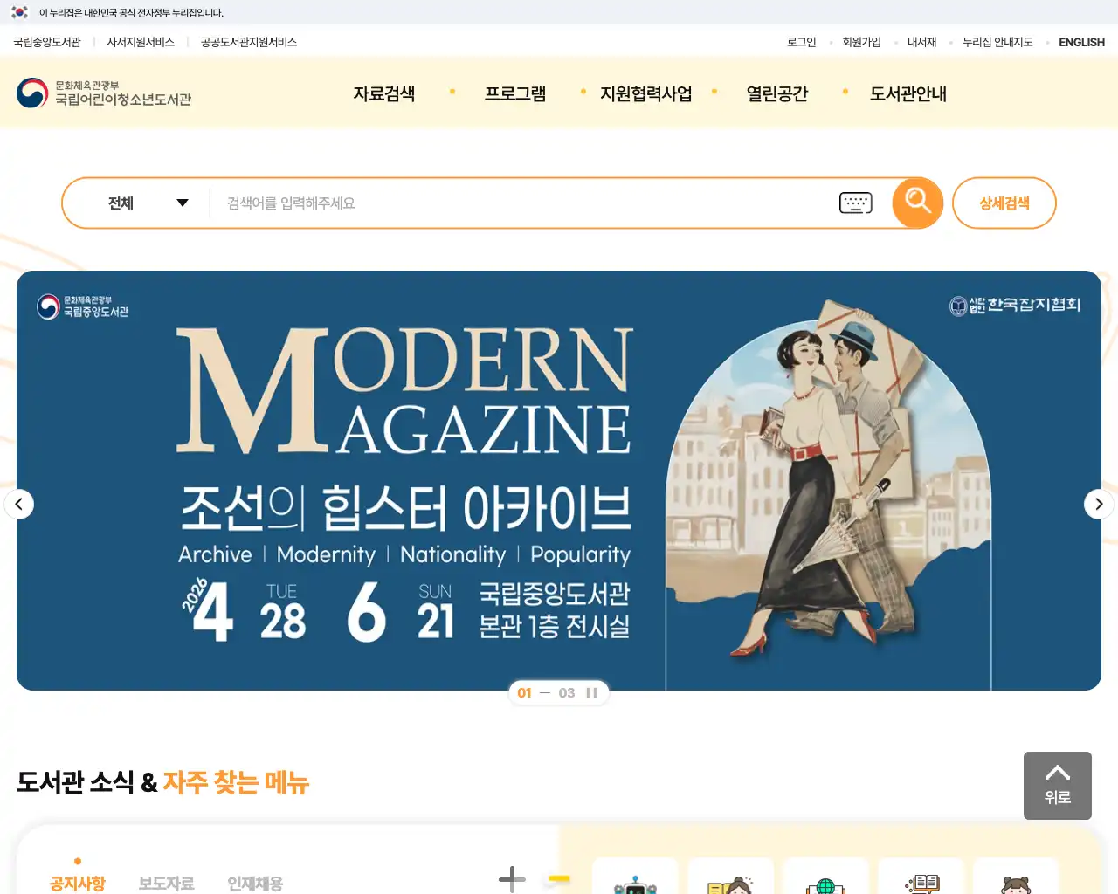The image size is (1118, 894).
Task: Click the Modern Magazine exhibition banner
Action: pos(559,480)
